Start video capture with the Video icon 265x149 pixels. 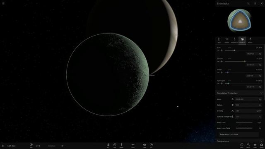coord(255,145)
